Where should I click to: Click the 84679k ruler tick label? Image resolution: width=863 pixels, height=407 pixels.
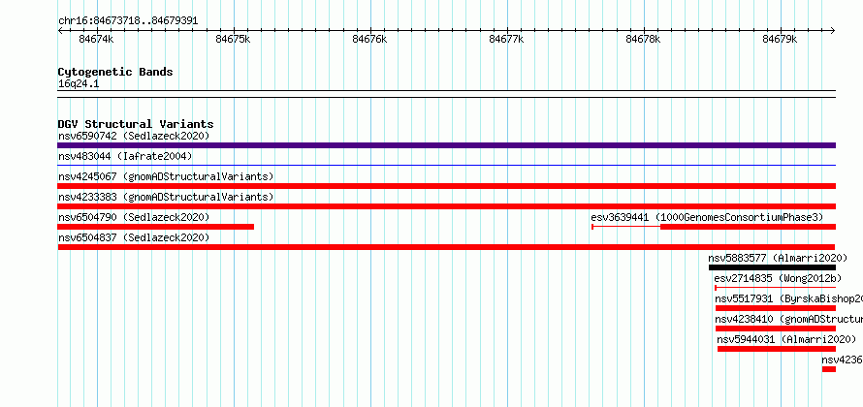[780, 40]
